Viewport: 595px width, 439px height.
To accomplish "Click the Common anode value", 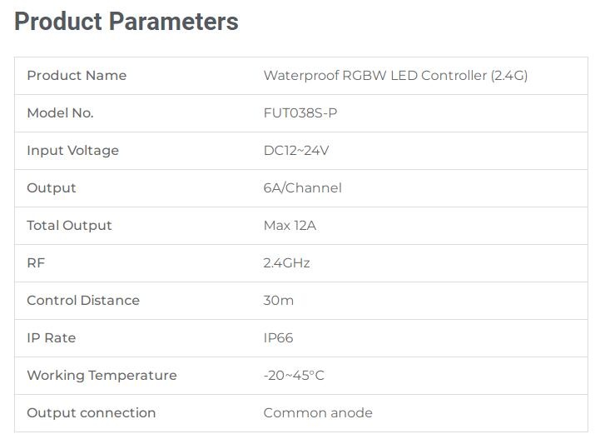I will pyautogui.click(x=318, y=413).
